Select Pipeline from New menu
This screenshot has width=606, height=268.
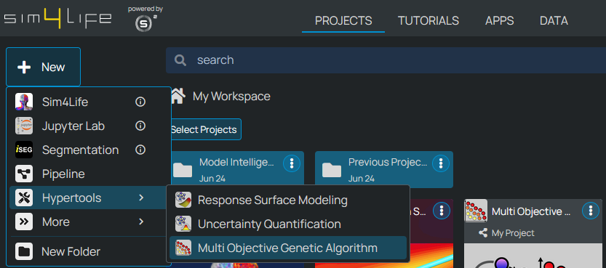pos(89,174)
